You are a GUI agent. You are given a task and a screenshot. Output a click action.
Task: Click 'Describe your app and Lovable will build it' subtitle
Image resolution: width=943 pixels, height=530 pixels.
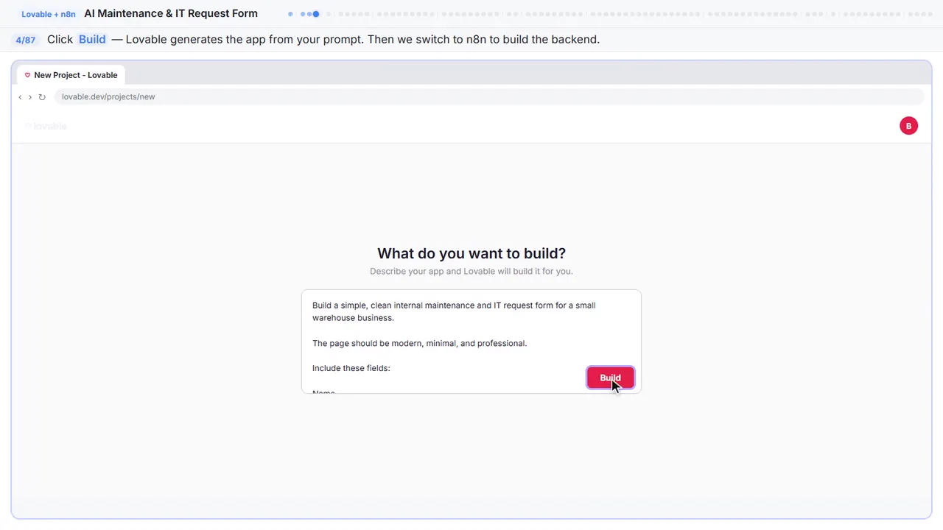click(x=471, y=271)
